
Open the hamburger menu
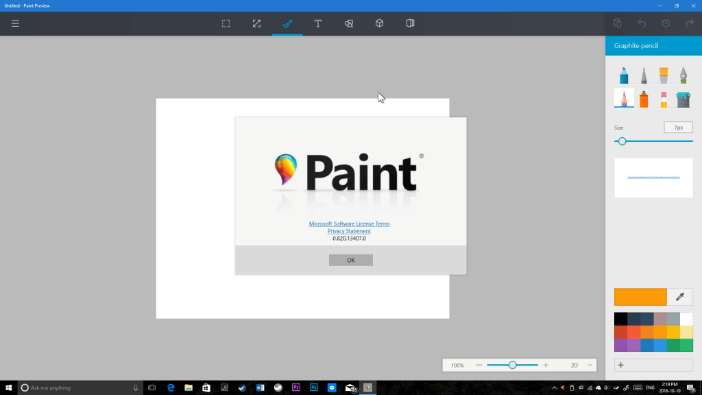(15, 23)
